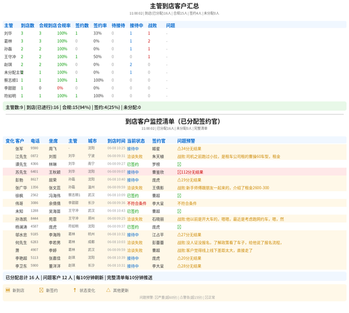The image size is (349, 313).
Task: Click the 签约数 column header
Action: click(82, 25)
